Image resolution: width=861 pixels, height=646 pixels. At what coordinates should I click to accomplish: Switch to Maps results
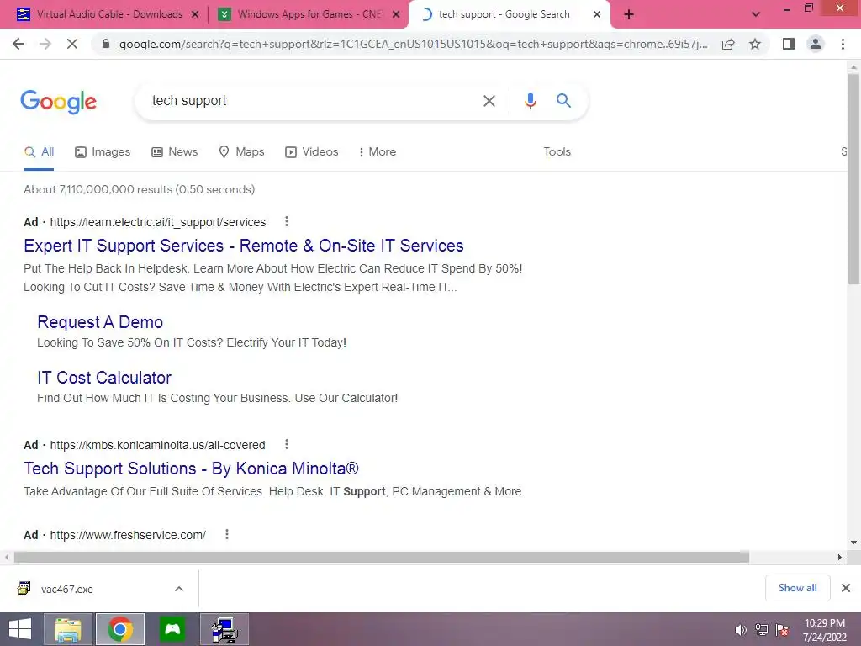point(241,152)
